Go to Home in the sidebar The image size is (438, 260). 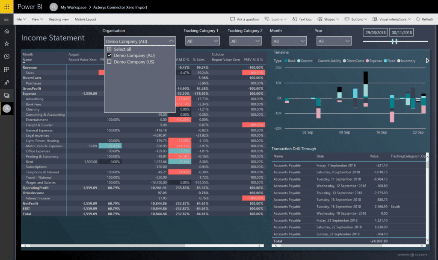(6, 32)
